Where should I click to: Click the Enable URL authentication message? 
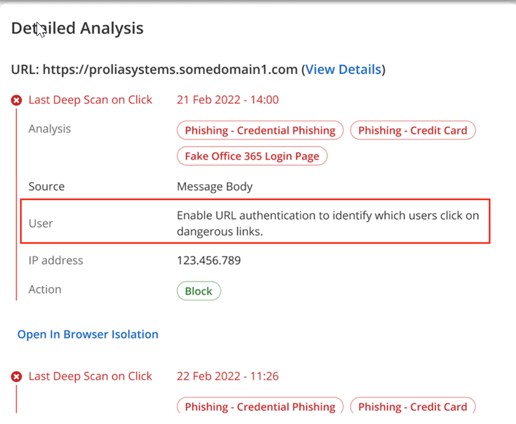coord(328,223)
